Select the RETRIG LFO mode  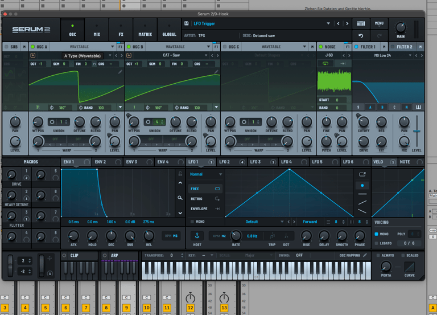(x=205, y=199)
